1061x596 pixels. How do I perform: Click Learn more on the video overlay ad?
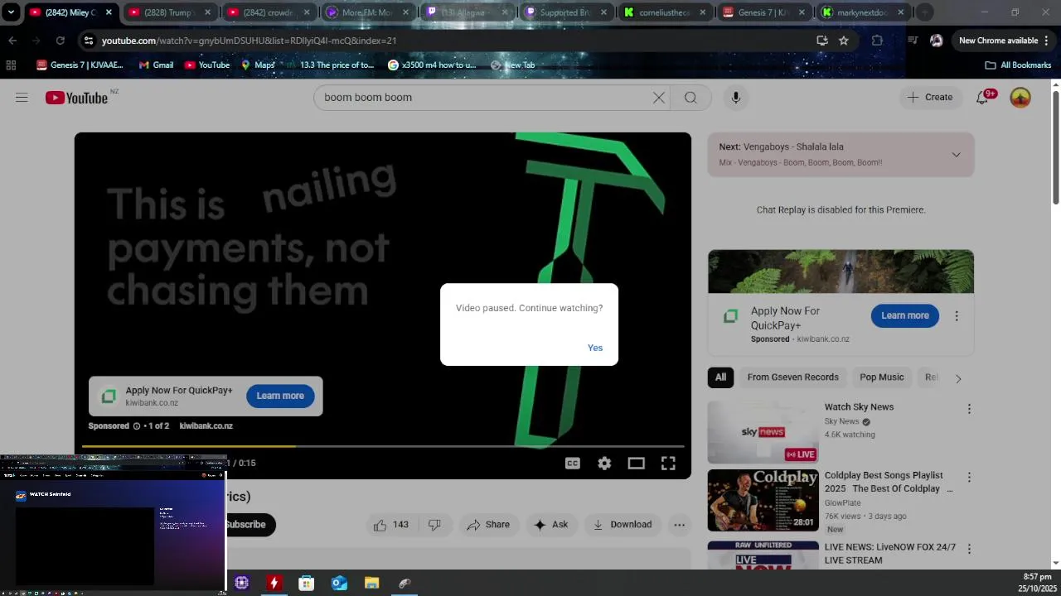tap(280, 396)
